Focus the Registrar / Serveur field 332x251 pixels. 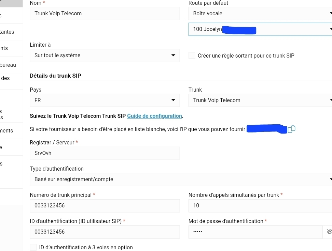click(105, 153)
